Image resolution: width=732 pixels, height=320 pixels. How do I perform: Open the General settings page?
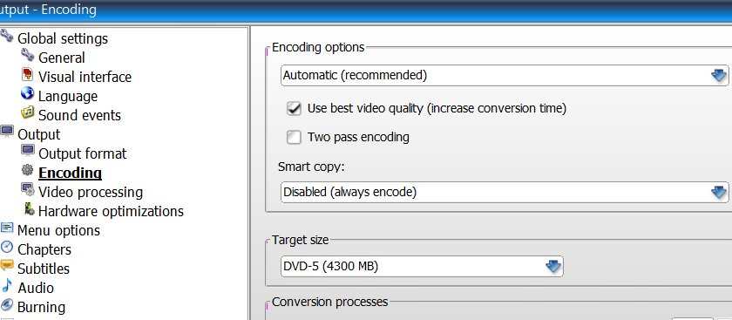pos(62,58)
